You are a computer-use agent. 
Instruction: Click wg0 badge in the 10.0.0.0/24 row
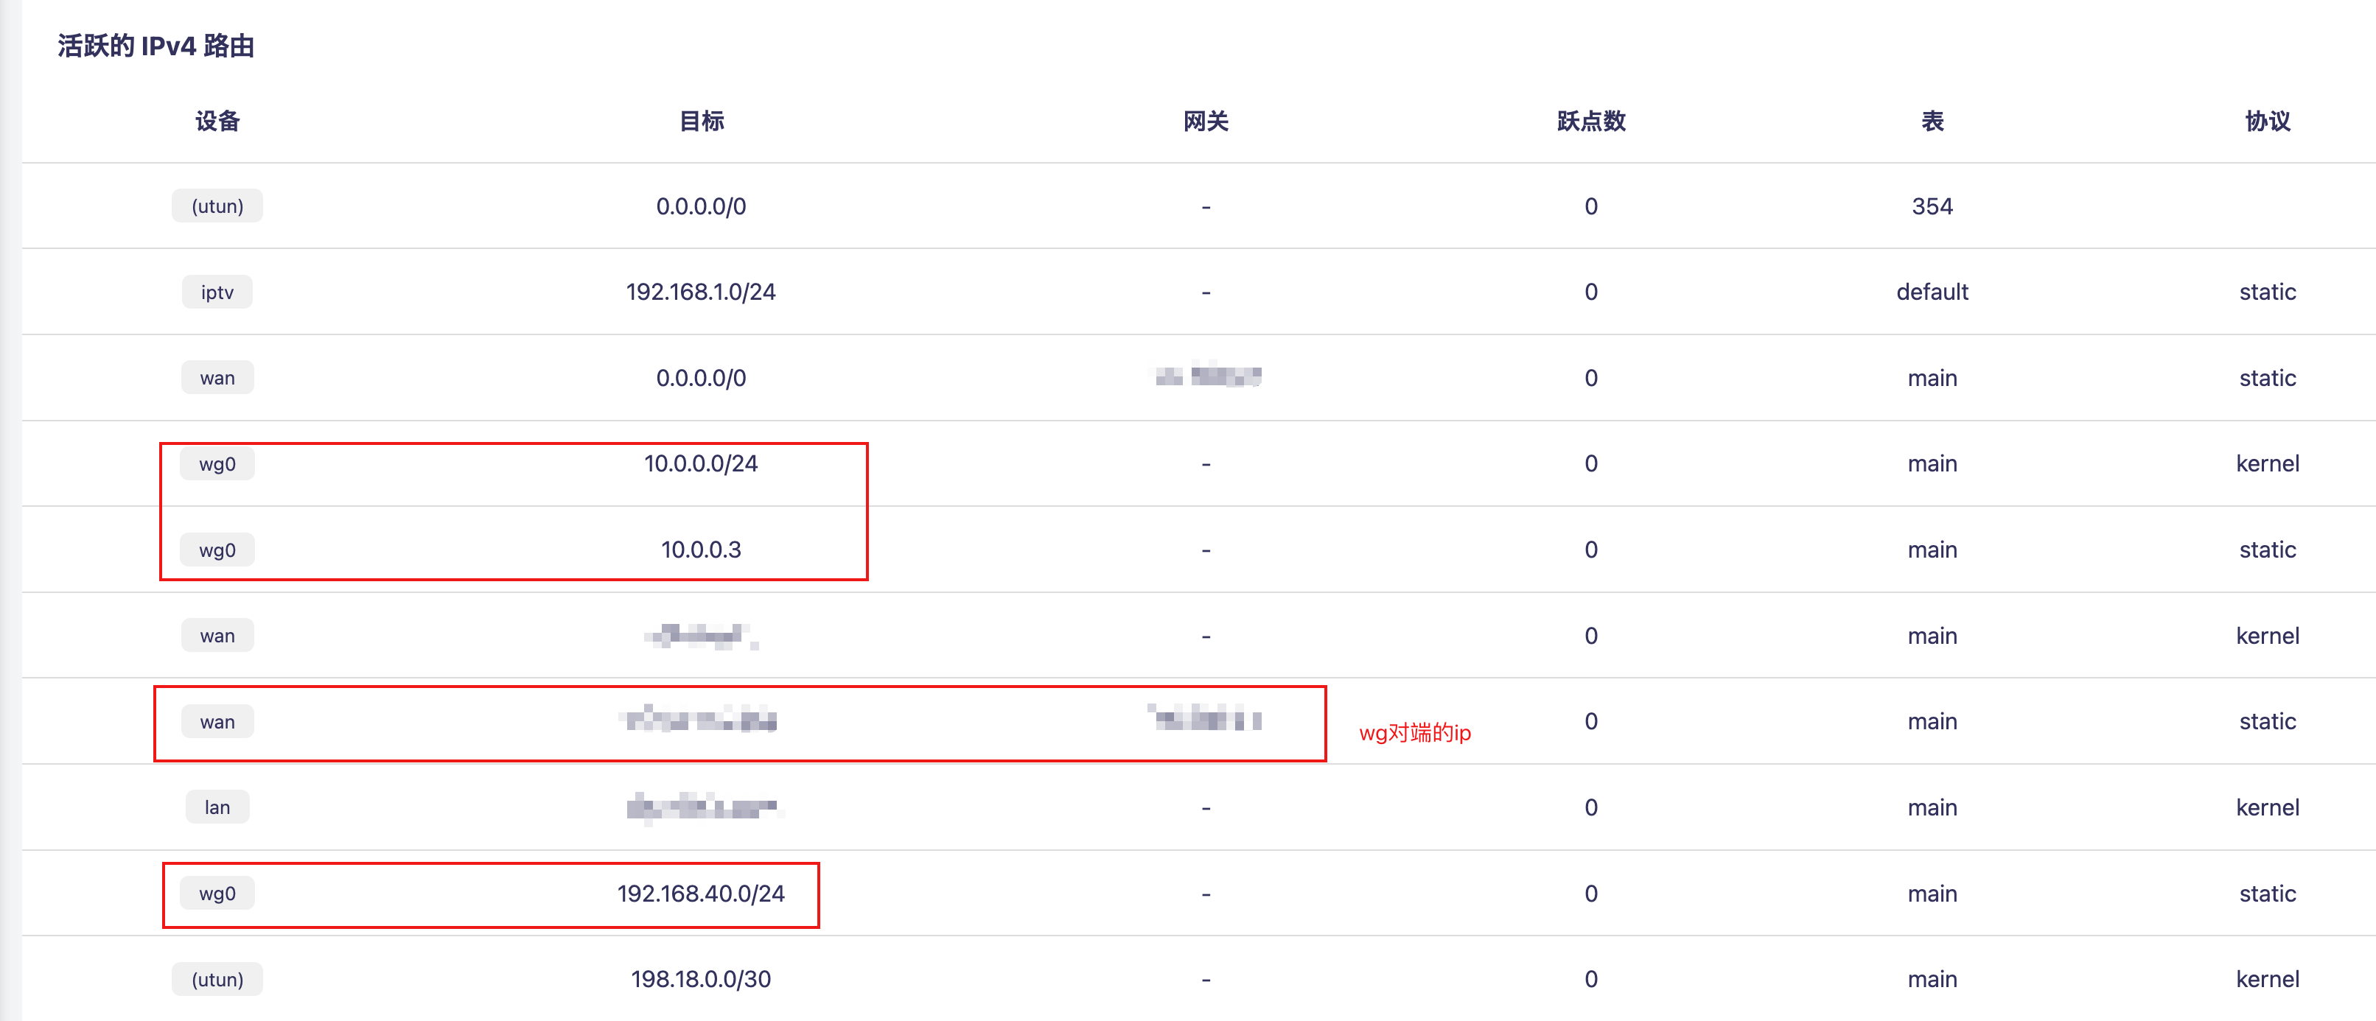[x=217, y=464]
